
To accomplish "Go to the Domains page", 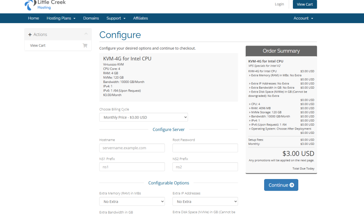I will click(x=91, y=18).
